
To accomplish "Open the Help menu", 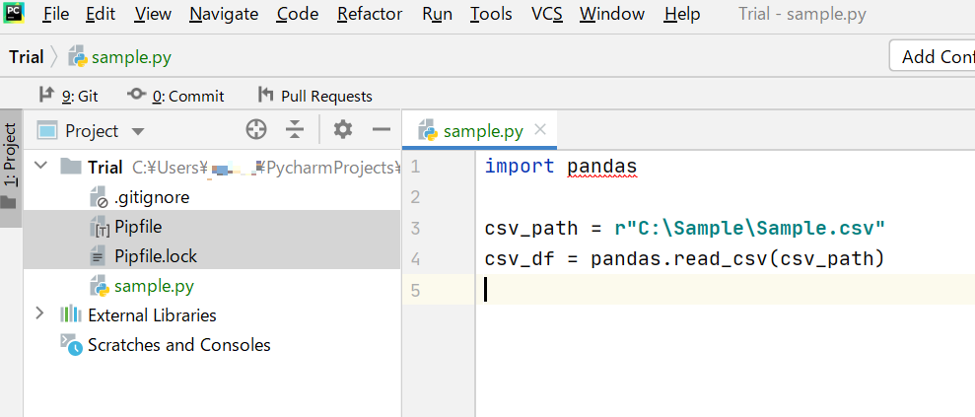I will [x=682, y=14].
